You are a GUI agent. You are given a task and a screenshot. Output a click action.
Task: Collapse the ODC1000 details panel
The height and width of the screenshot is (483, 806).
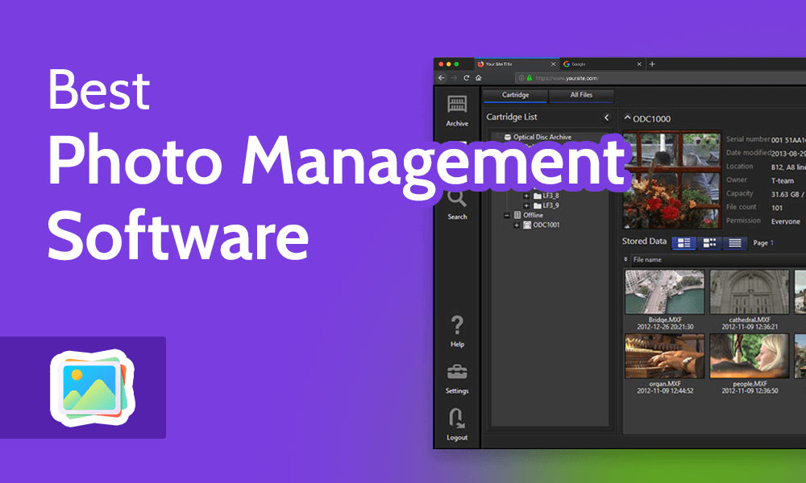[x=628, y=118]
